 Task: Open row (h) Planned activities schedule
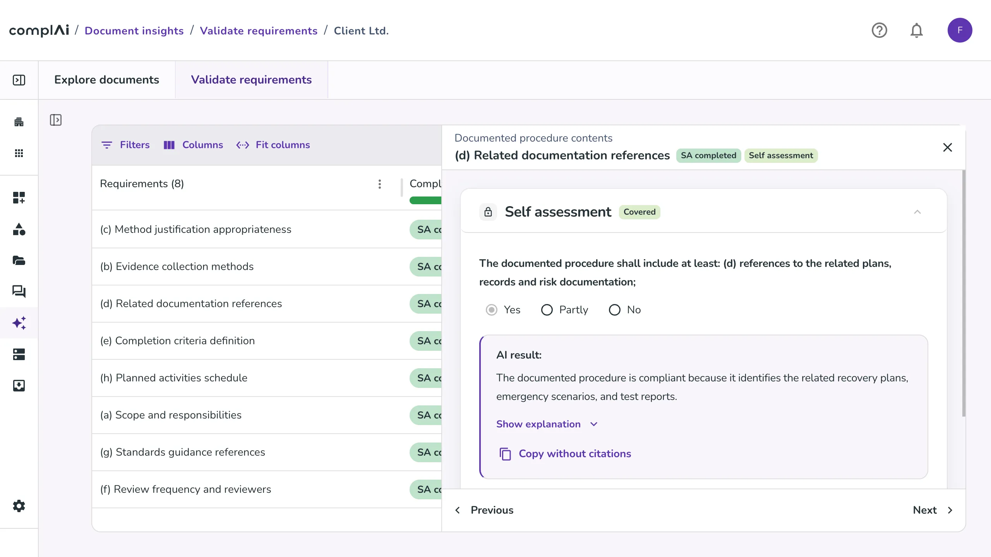267,378
